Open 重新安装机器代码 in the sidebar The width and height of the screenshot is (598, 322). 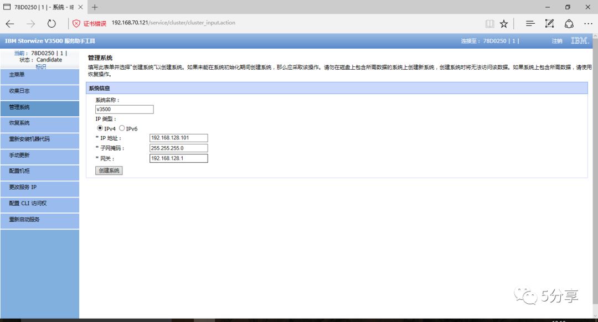tap(40, 141)
